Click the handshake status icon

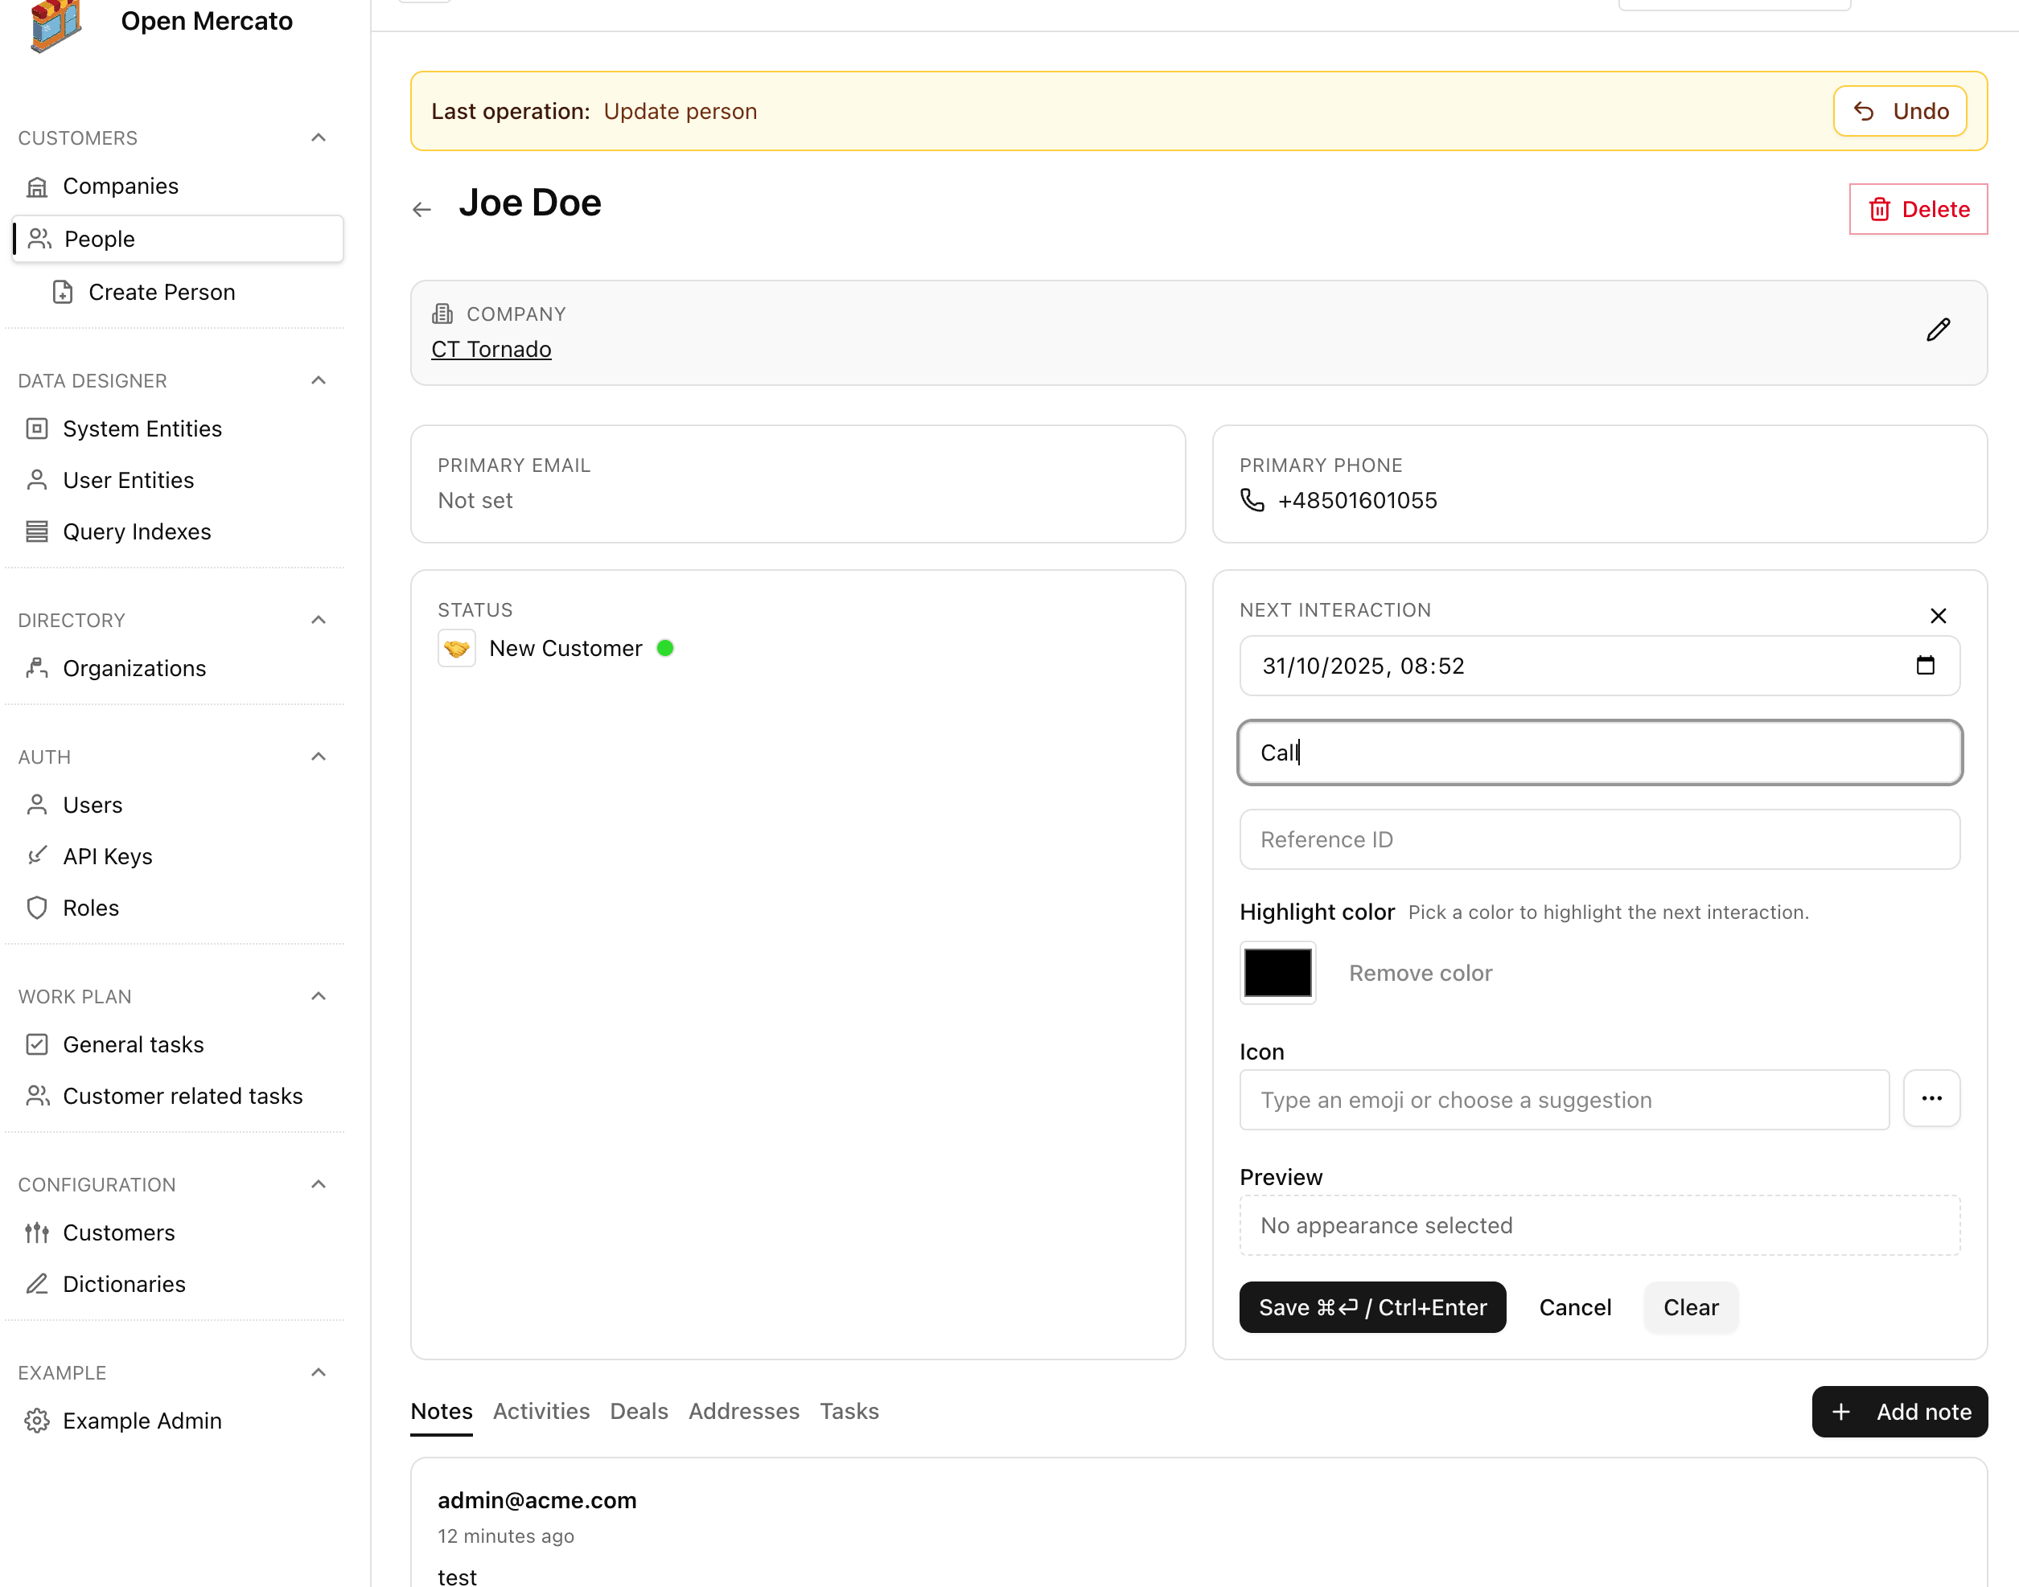456,649
